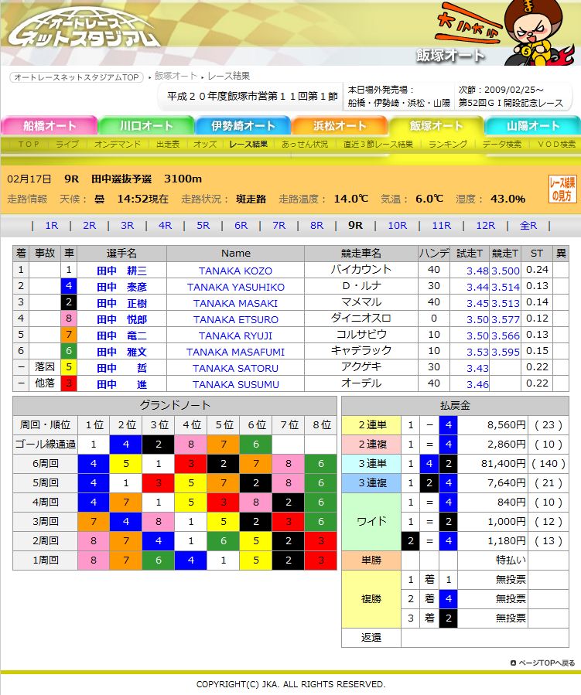Click the TANAKA RYUJI name link
Viewport: 581px width, 695px height.
click(235, 336)
